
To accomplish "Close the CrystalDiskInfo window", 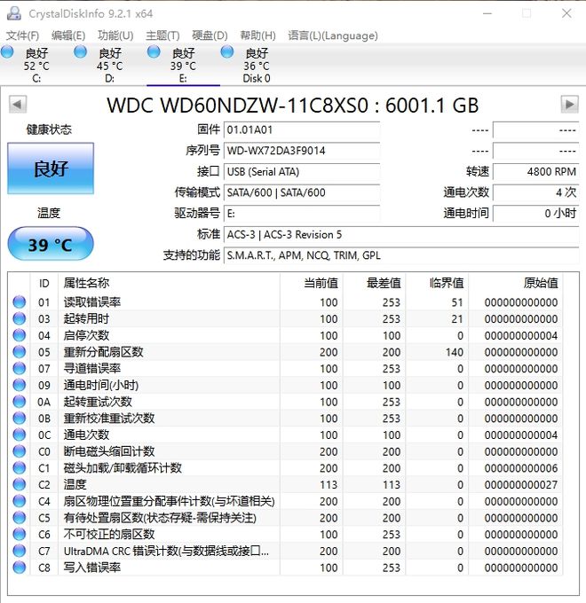I will (x=566, y=13).
